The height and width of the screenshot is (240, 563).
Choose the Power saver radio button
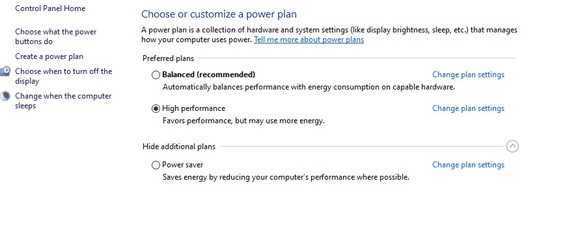156,165
